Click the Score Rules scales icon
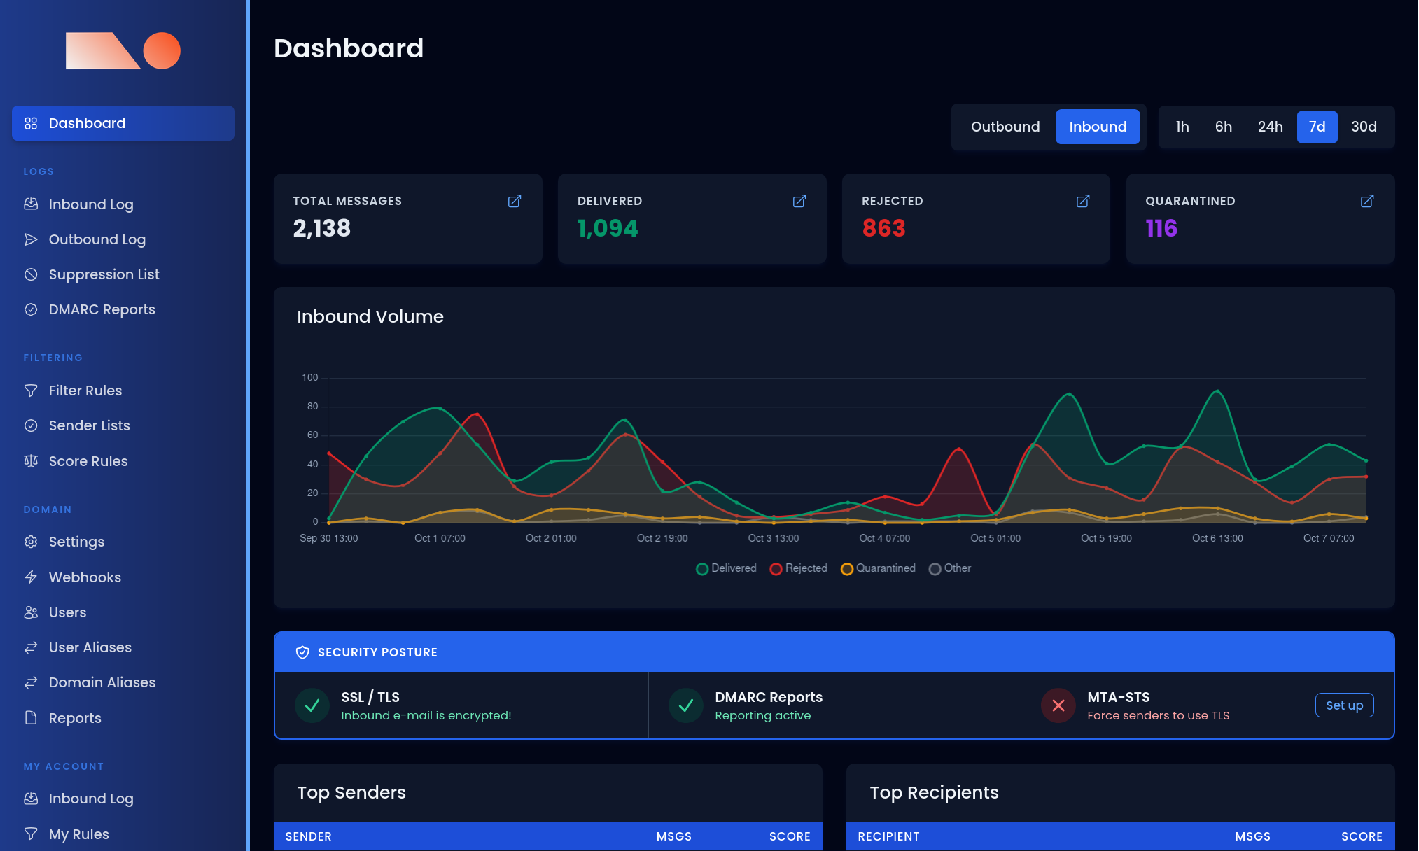This screenshot has height=851, width=1419. click(x=31, y=460)
